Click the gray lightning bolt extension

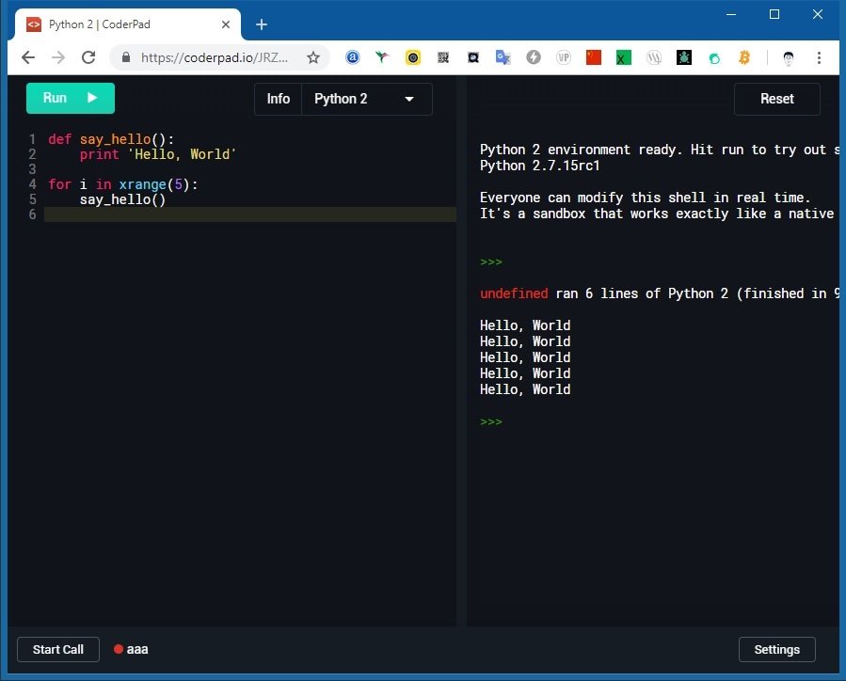[x=533, y=57]
